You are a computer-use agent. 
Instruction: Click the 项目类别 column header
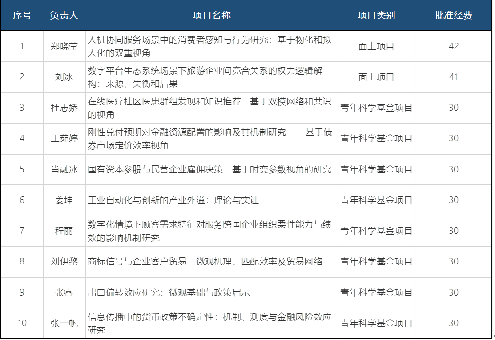click(x=376, y=16)
